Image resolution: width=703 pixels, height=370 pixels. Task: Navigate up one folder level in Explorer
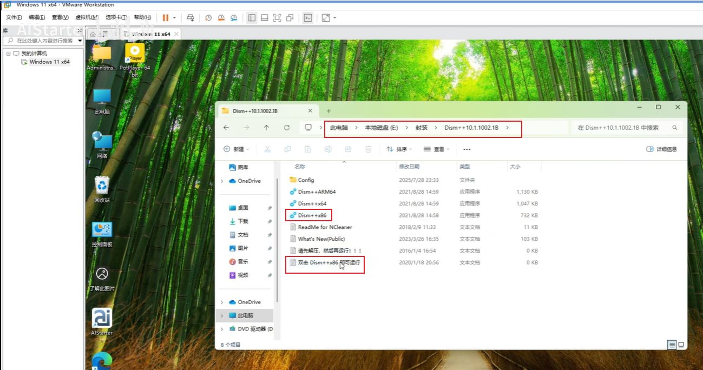click(x=266, y=128)
